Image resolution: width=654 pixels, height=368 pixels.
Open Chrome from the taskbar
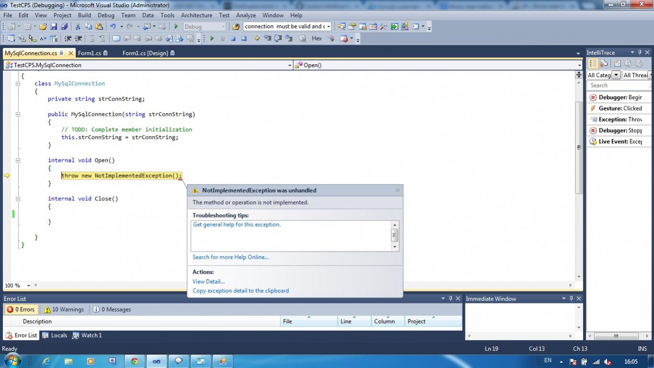(x=135, y=361)
